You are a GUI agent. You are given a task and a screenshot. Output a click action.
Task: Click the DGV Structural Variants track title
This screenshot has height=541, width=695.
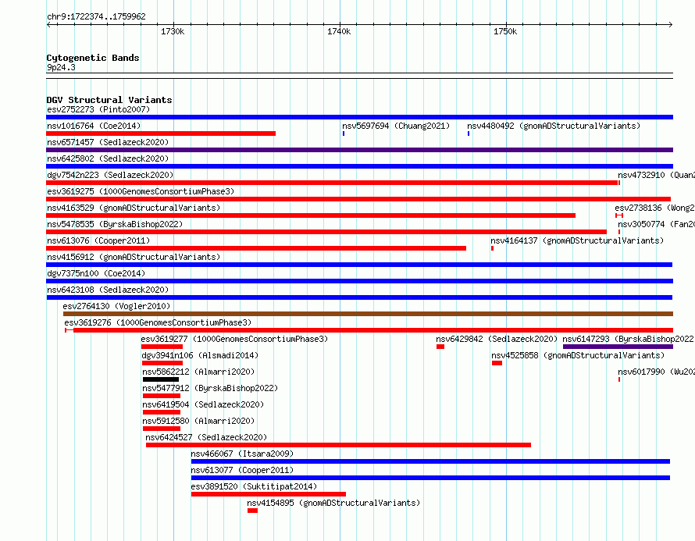(x=109, y=100)
